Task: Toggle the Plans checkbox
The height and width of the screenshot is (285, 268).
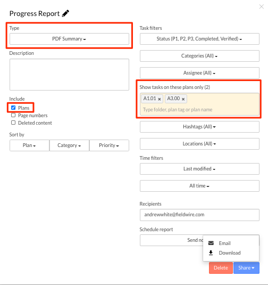Action: click(13, 108)
